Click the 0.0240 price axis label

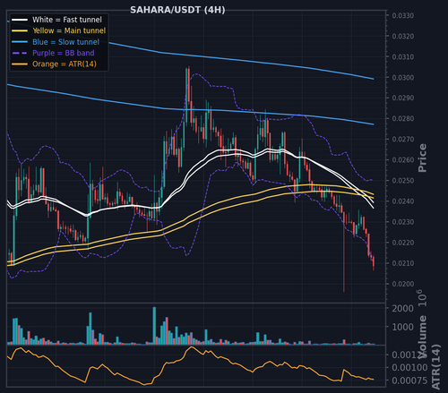(403, 201)
